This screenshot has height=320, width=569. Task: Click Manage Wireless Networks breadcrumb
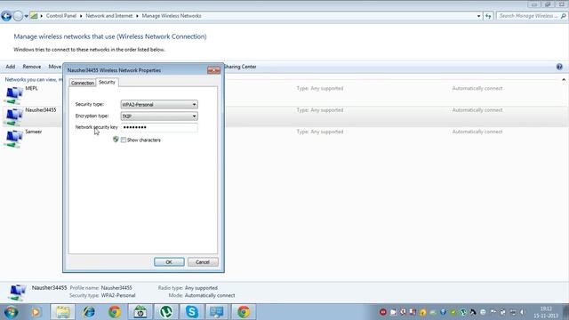pyautogui.click(x=172, y=16)
